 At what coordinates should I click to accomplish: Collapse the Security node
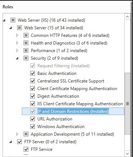[17, 59]
